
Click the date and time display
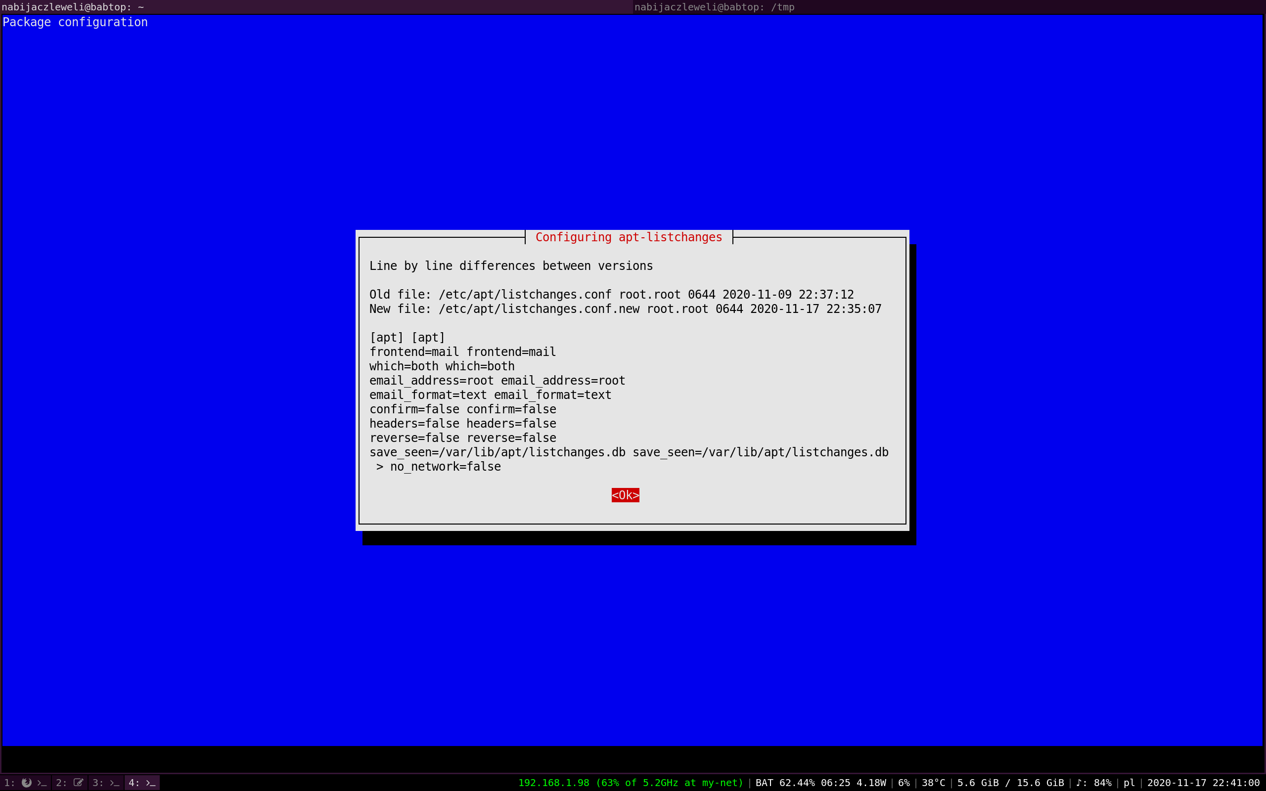click(1203, 783)
